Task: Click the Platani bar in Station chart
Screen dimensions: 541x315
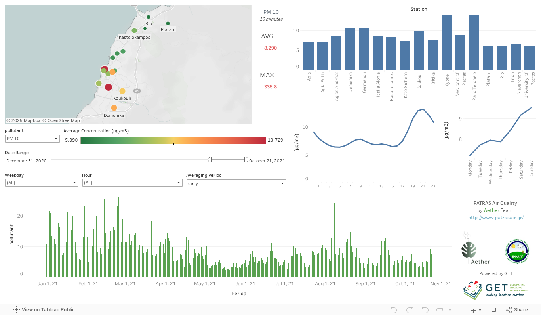Action: (x=488, y=58)
